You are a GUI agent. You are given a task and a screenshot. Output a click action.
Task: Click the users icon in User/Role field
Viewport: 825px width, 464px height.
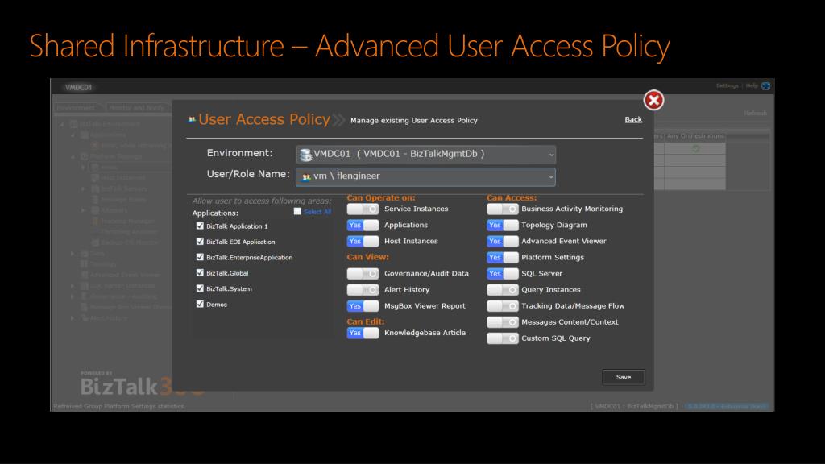tap(306, 176)
